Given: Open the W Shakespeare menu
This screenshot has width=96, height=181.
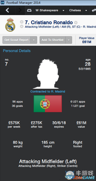Looking at the screenshot, I should click(47, 10).
